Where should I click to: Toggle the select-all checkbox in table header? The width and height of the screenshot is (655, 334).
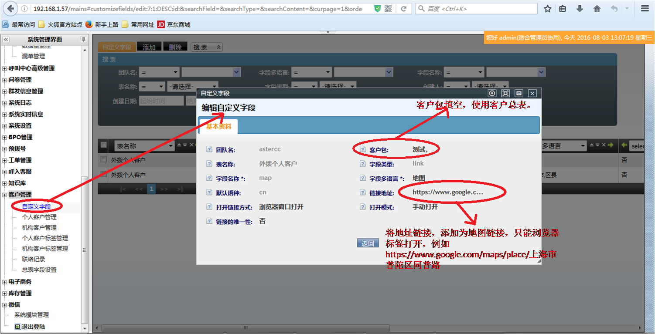(x=104, y=145)
